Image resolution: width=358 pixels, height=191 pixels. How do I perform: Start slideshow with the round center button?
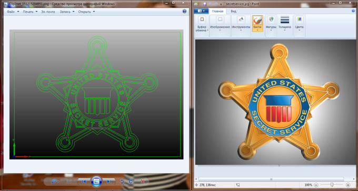click(96, 182)
